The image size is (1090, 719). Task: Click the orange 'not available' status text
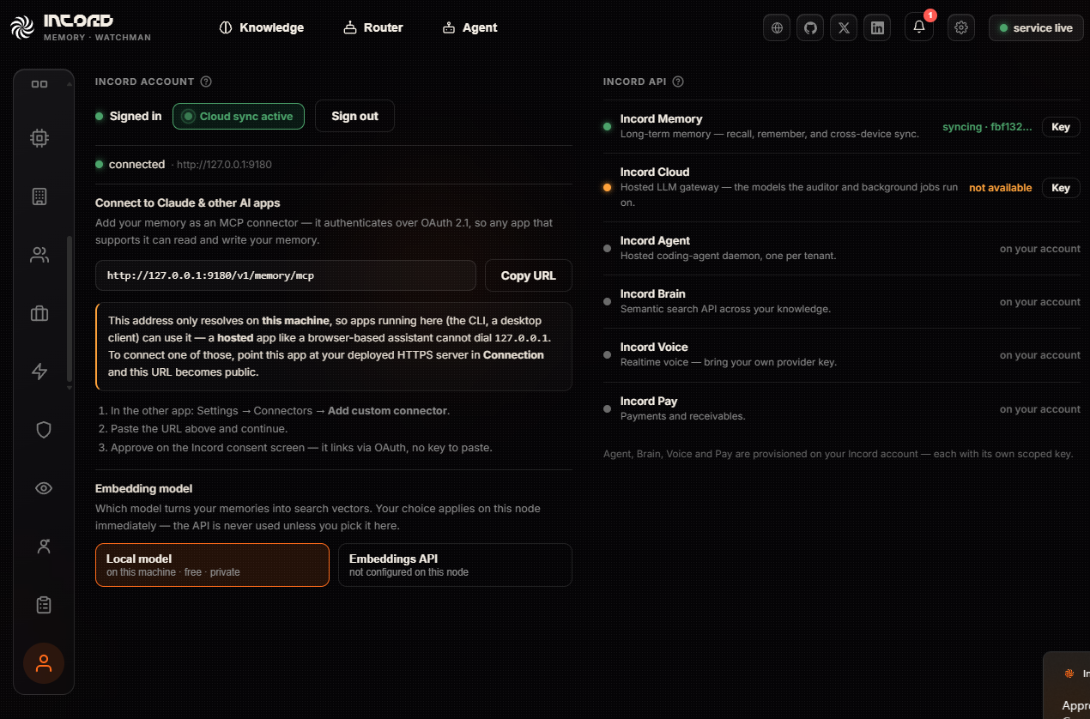click(x=1001, y=188)
